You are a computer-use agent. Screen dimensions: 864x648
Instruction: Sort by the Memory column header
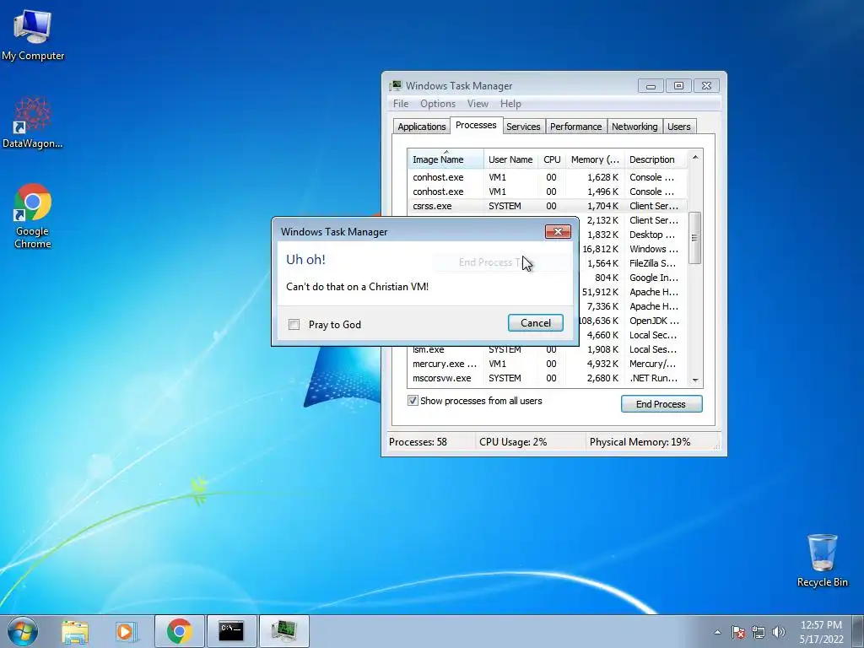(x=595, y=159)
